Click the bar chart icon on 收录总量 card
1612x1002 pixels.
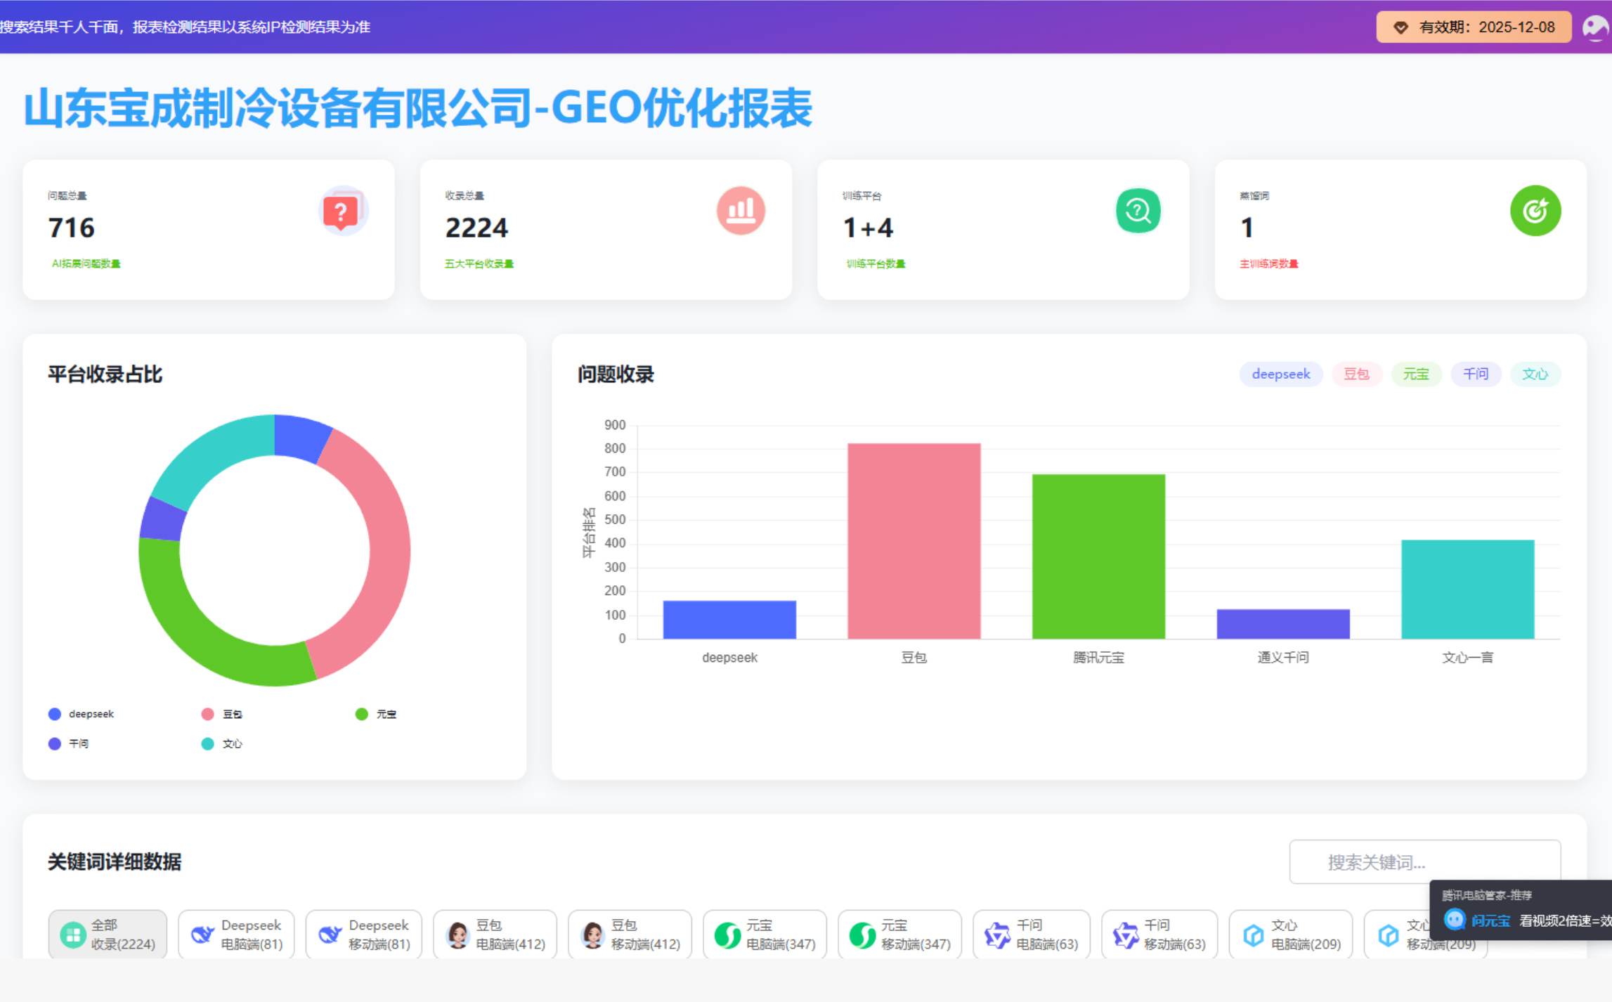[x=740, y=210]
